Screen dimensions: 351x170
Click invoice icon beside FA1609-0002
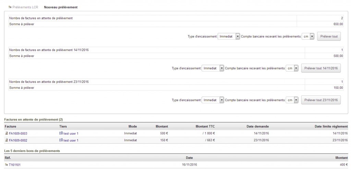[x=6, y=140]
